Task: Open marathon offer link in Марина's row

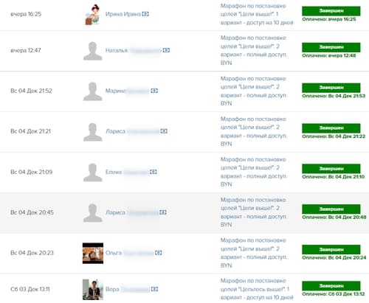Action: coord(254,91)
